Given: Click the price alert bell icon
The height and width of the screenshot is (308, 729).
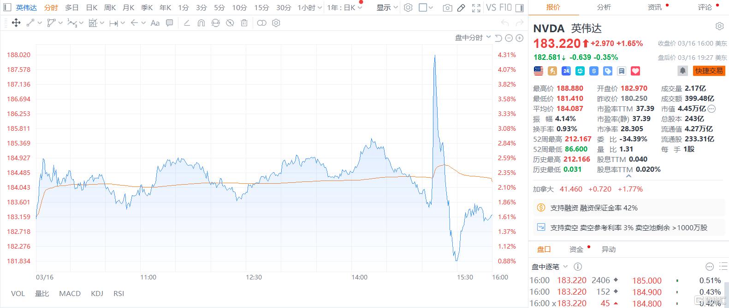Looking at the screenshot, I should pyautogui.click(x=682, y=71).
